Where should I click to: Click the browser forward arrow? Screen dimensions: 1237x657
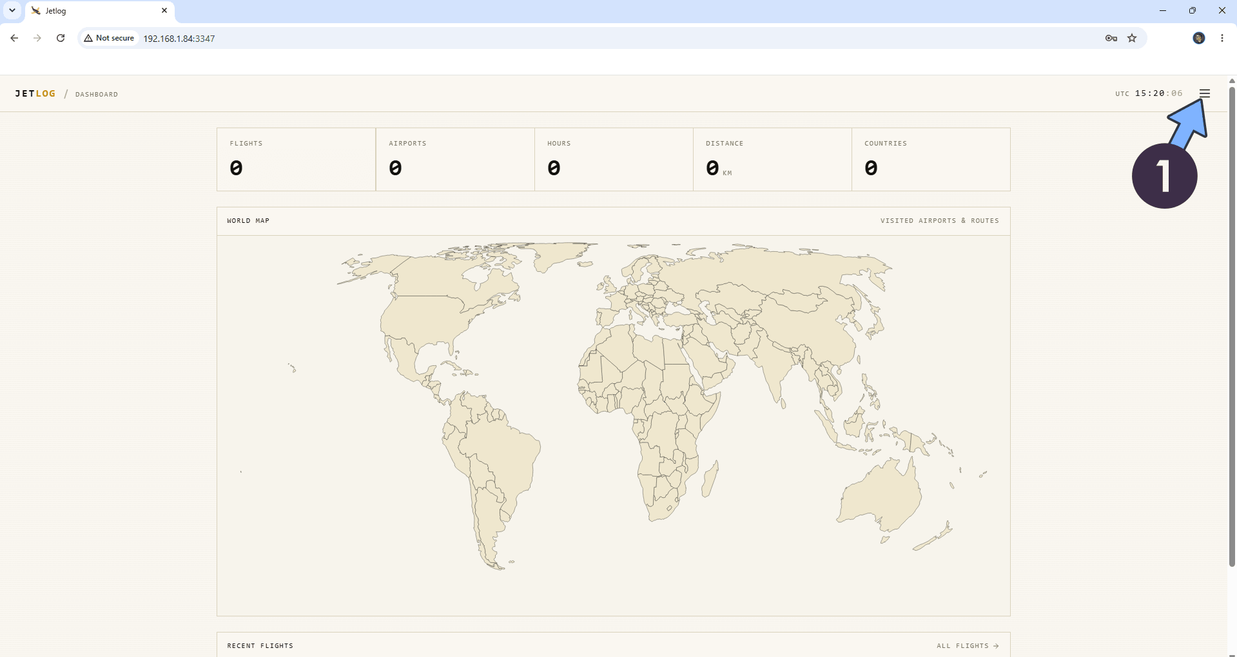click(x=37, y=38)
